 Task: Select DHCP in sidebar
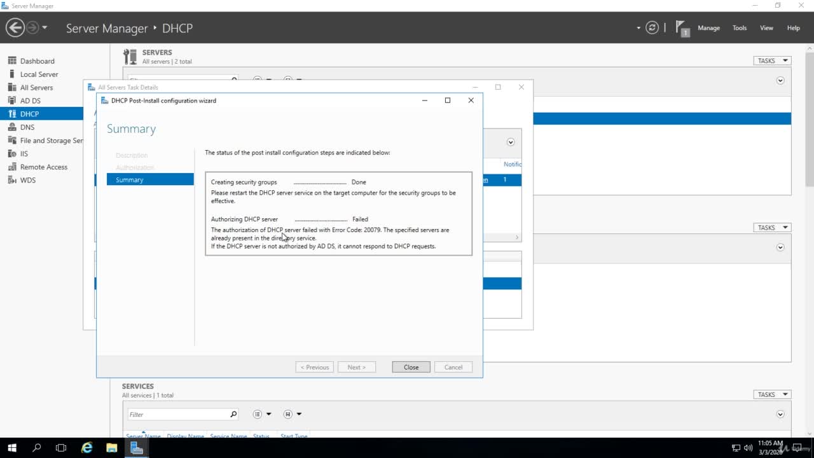point(41,114)
